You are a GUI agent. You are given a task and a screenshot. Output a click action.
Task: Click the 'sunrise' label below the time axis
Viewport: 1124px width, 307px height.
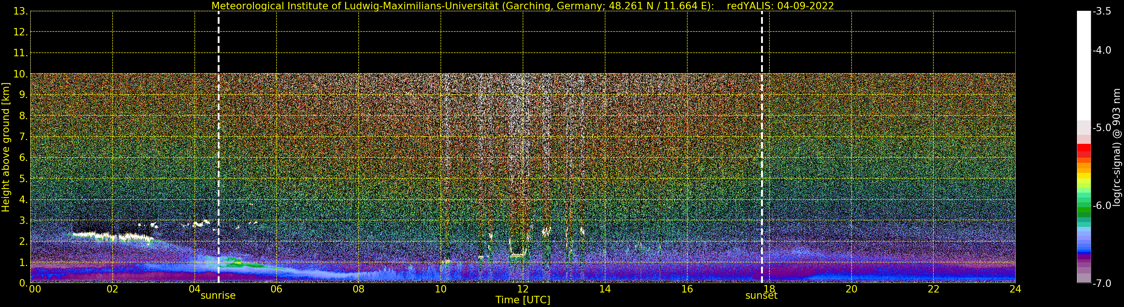pyautogui.click(x=218, y=296)
